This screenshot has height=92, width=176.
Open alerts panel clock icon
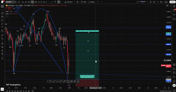pyautogui.click(x=174, y=10)
